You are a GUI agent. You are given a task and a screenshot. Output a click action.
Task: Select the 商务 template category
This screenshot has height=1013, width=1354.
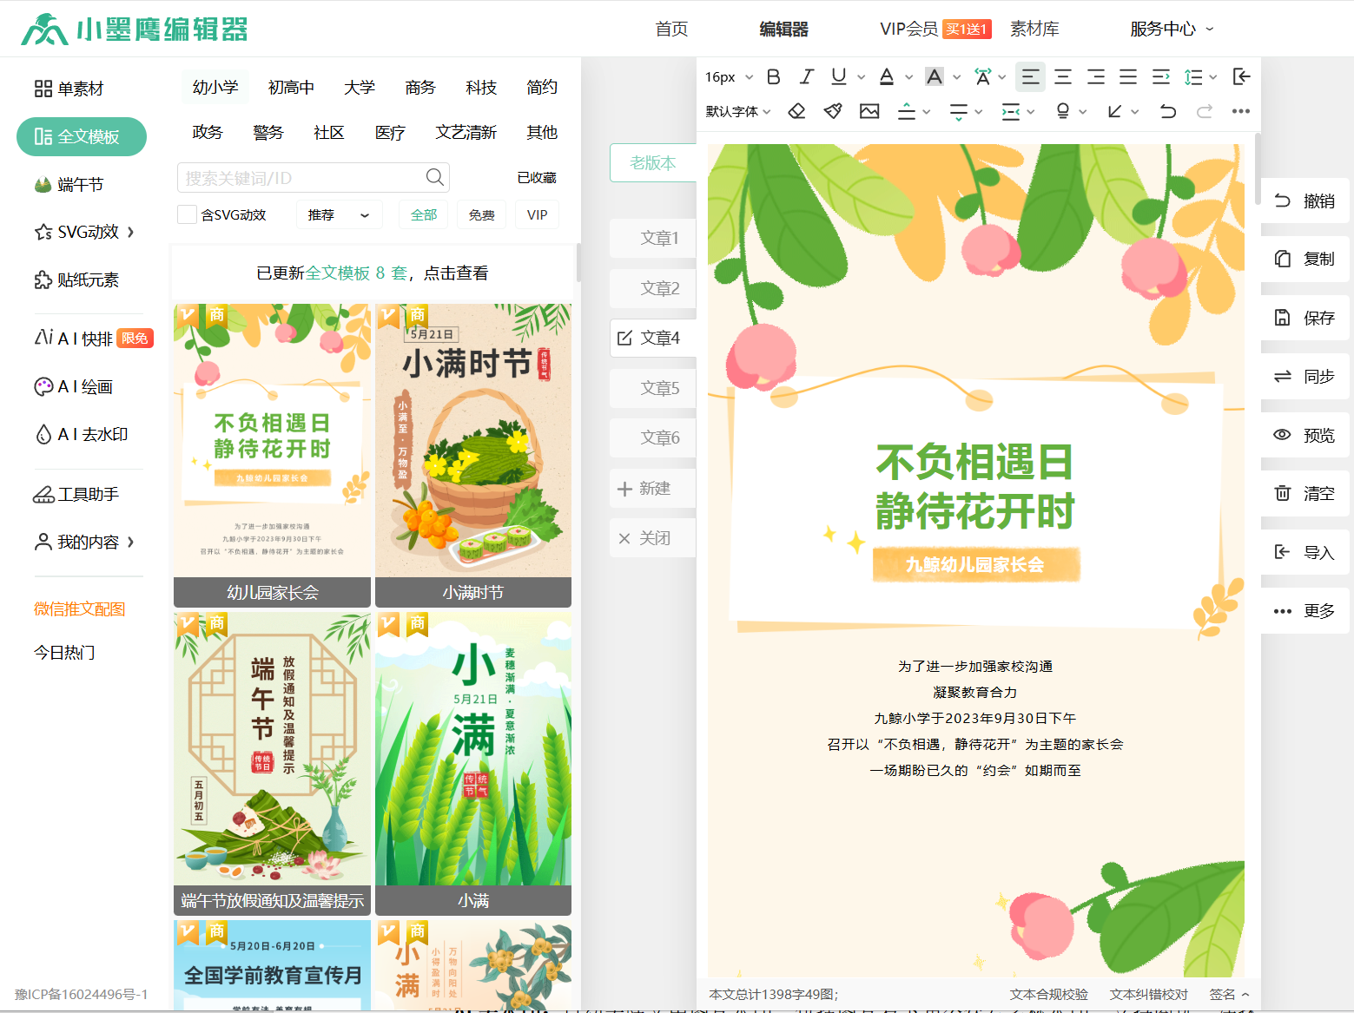click(419, 87)
